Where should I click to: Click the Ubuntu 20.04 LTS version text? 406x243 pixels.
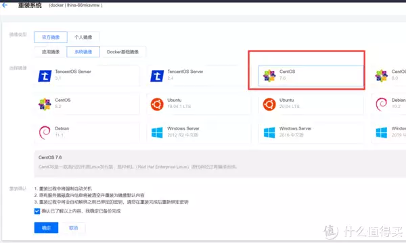coord(289,107)
